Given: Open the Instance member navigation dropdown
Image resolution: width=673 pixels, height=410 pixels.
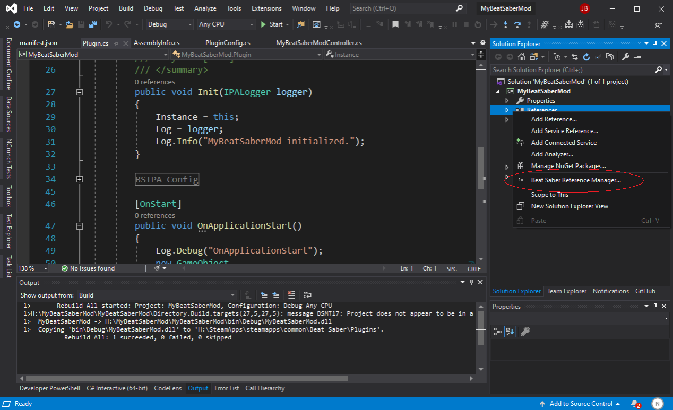Looking at the screenshot, I should pyautogui.click(x=399, y=55).
